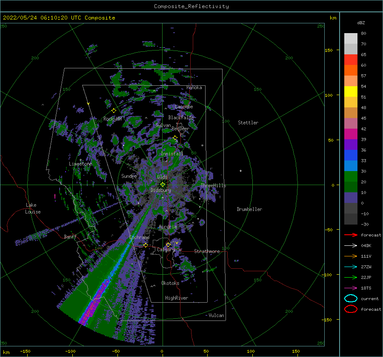Click yellow diamond marker below RedDeer
Viewport: 383px width, 357px height.
point(175,138)
